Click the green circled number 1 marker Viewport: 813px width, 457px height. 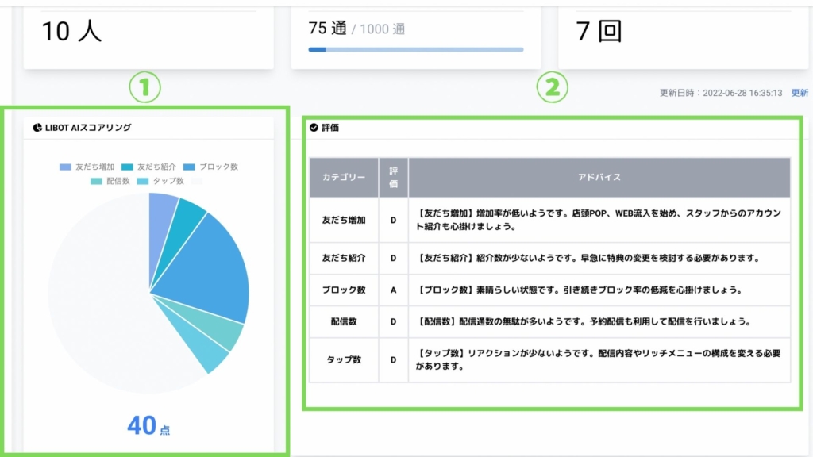pos(145,88)
